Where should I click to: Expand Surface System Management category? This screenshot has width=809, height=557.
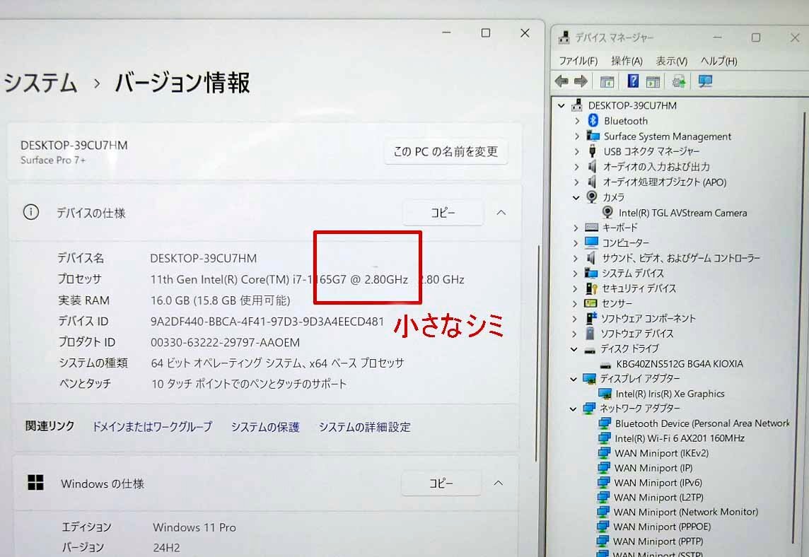coord(577,136)
